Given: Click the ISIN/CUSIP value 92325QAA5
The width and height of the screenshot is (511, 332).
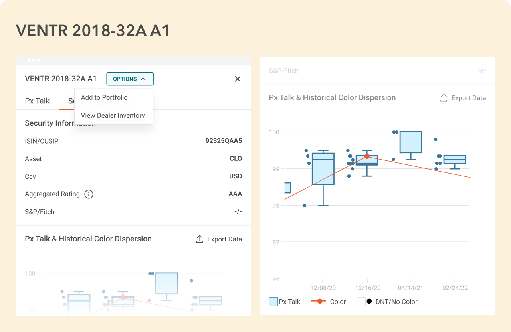Looking at the screenshot, I should [x=224, y=141].
